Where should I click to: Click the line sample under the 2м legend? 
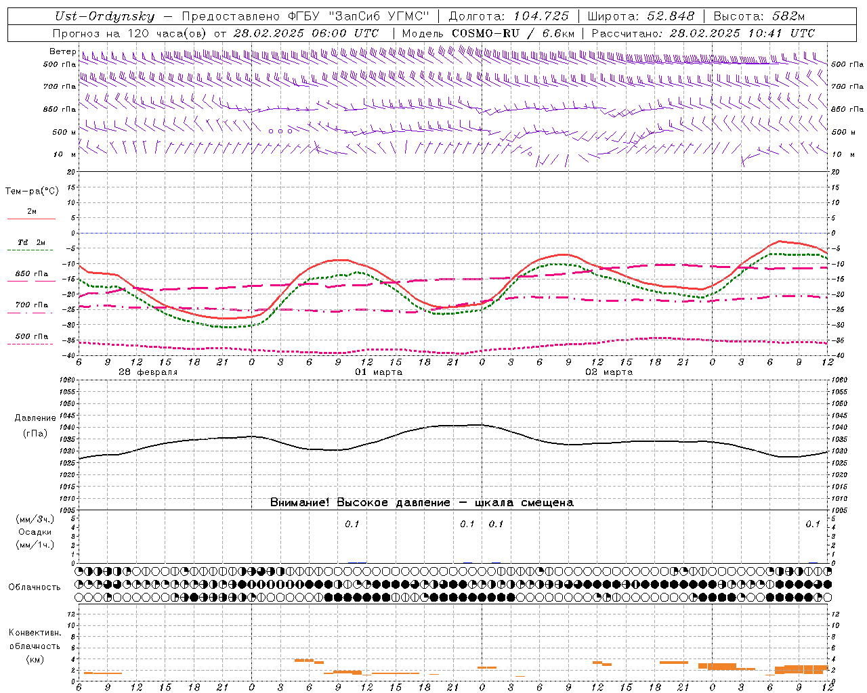(x=31, y=219)
